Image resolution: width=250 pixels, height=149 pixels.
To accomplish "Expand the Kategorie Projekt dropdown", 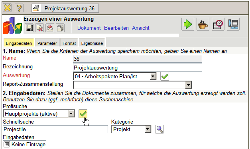I will pyautogui.click(x=148, y=129).
